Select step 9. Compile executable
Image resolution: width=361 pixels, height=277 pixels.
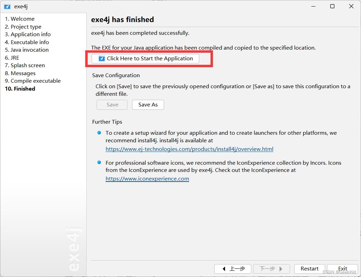(x=33, y=81)
